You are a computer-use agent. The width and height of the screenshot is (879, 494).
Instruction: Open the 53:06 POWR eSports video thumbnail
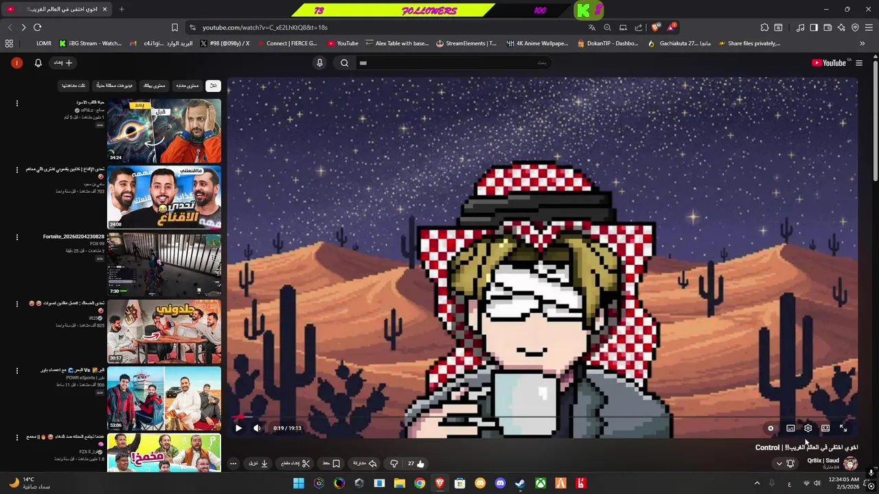click(164, 398)
